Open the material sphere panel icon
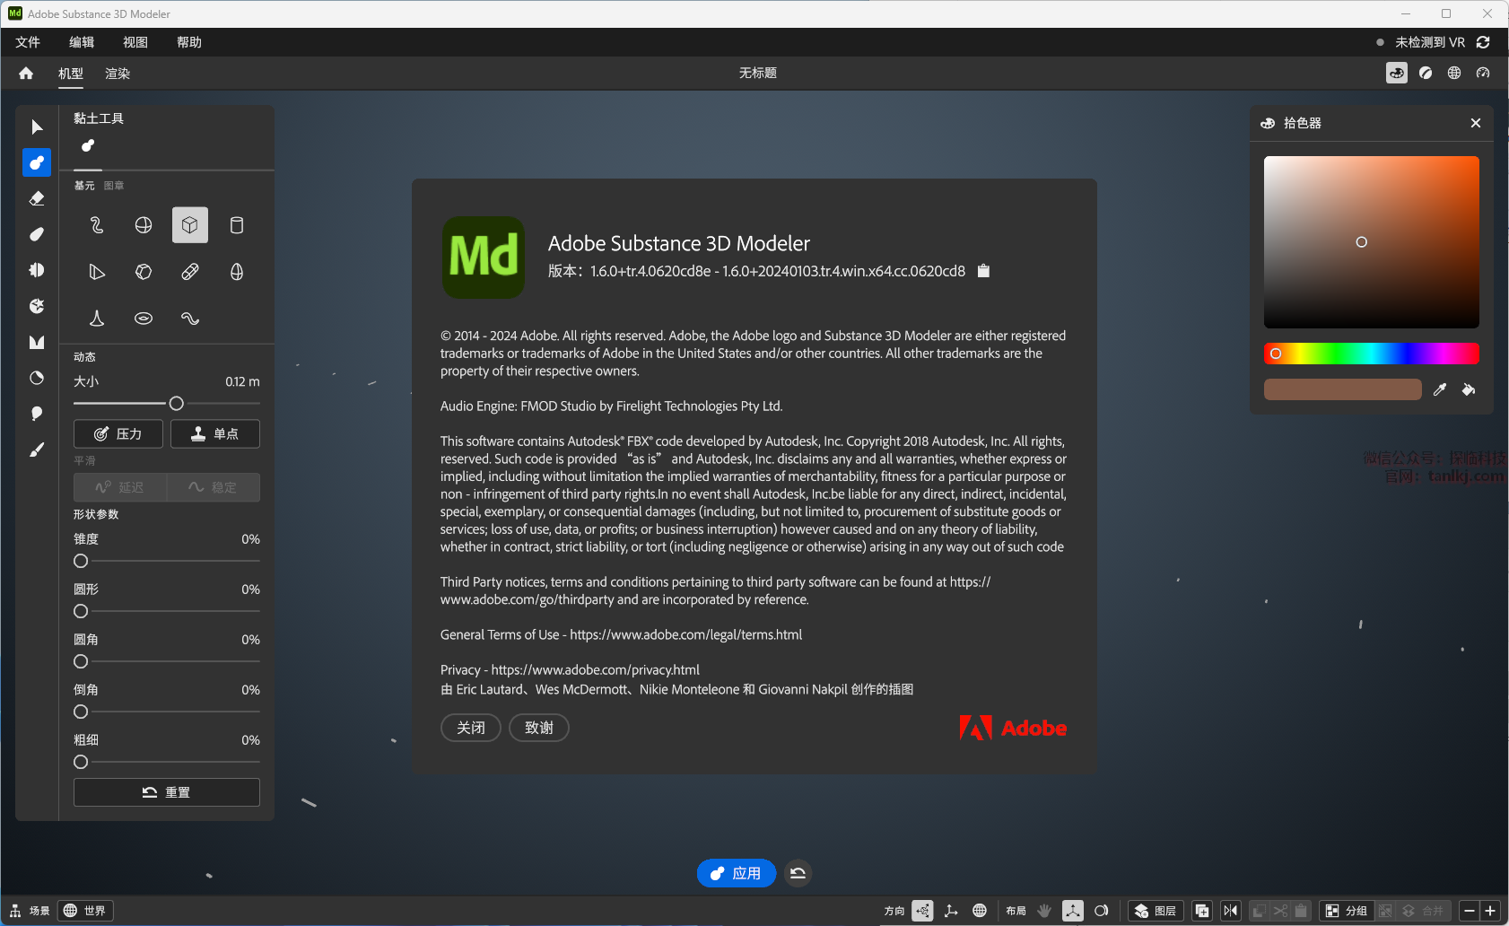The height and width of the screenshot is (926, 1509). (x=1426, y=73)
